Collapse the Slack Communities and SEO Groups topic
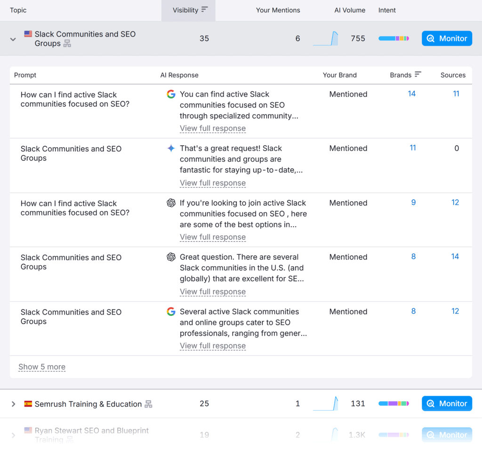The image size is (482, 450). [13, 39]
